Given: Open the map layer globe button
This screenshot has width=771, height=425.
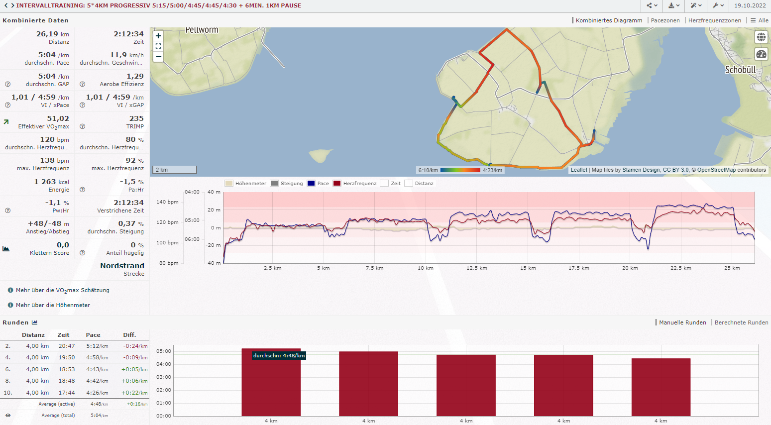Looking at the screenshot, I should 761,37.
